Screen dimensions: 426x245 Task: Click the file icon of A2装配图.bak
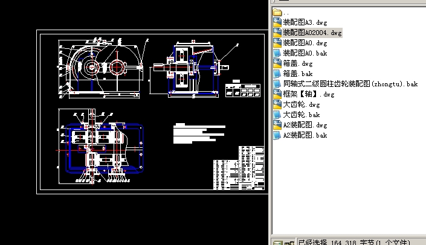(x=277, y=135)
